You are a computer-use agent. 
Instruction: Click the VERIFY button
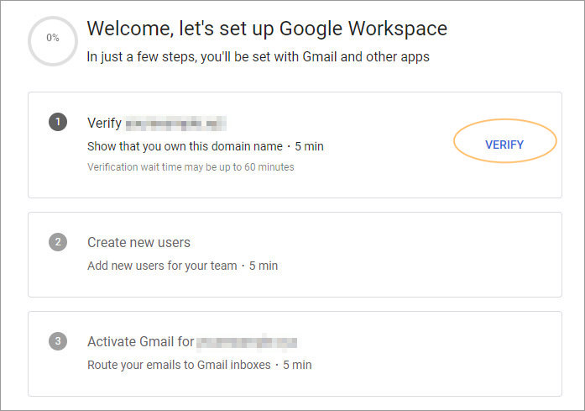coord(504,145)
